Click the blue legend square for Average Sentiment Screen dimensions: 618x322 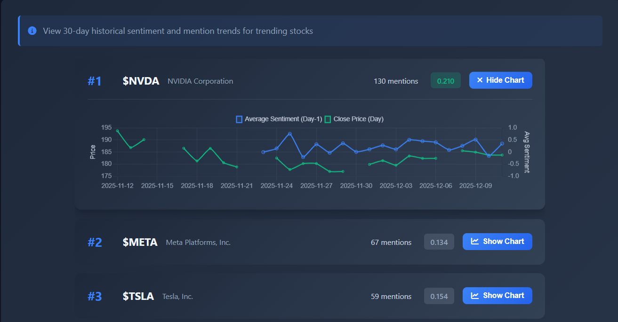click(239, 119)
